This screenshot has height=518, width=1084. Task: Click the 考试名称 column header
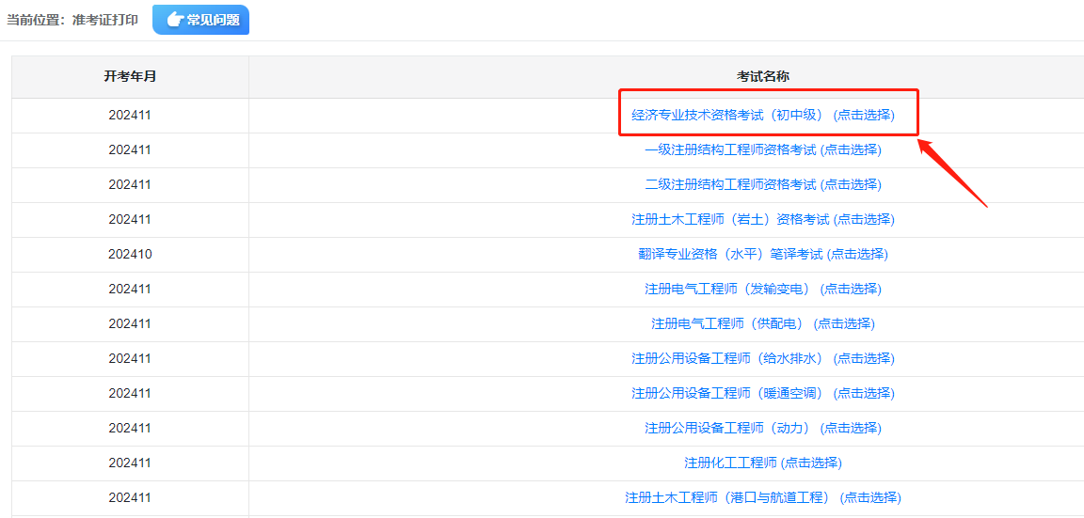pos(762,76)
